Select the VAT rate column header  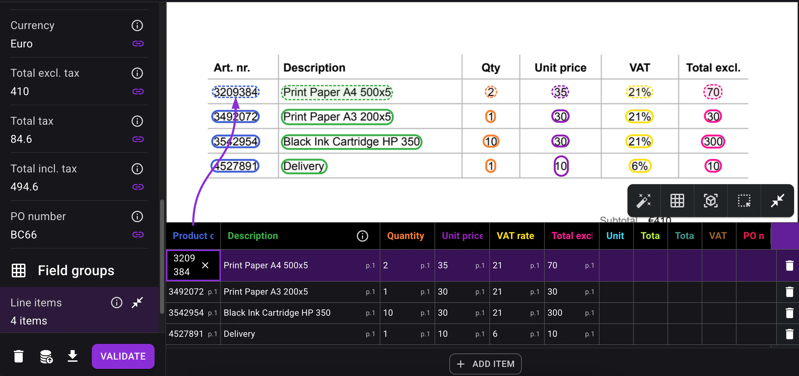click(515, 236)
